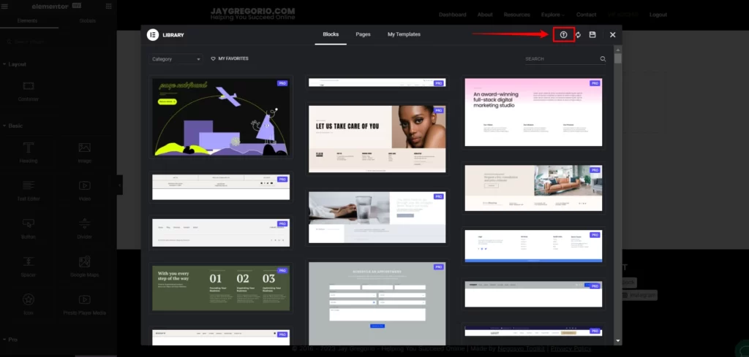The width and height of the screenshot is (749, 357).
Task: Open the Privacy Policy footer link
Action: coord(571,348)
